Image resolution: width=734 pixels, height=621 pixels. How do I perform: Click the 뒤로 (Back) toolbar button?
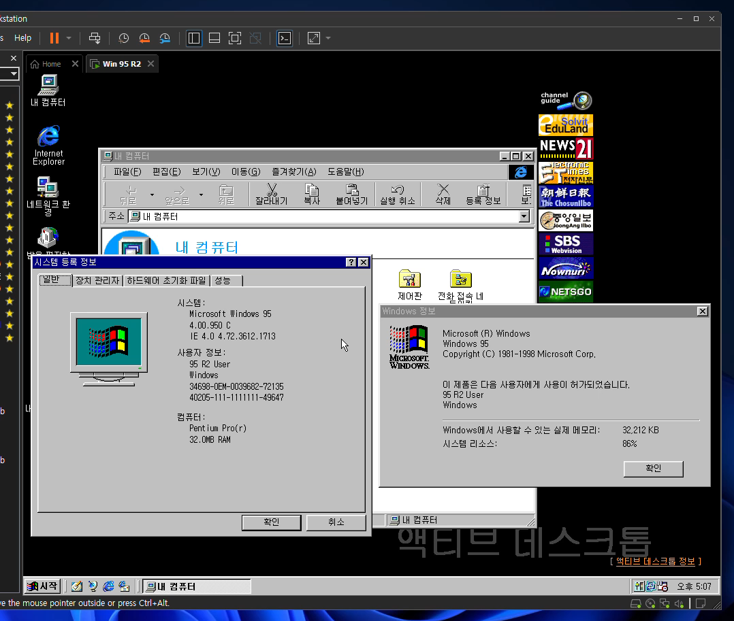click(x=128, y=195)
